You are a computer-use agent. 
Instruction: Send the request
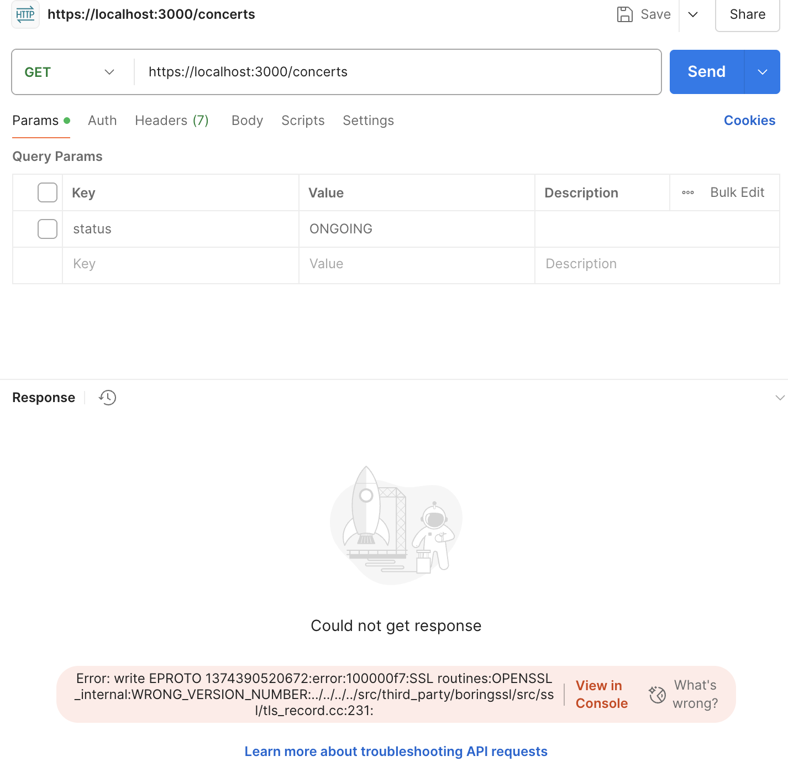[706, 72]
